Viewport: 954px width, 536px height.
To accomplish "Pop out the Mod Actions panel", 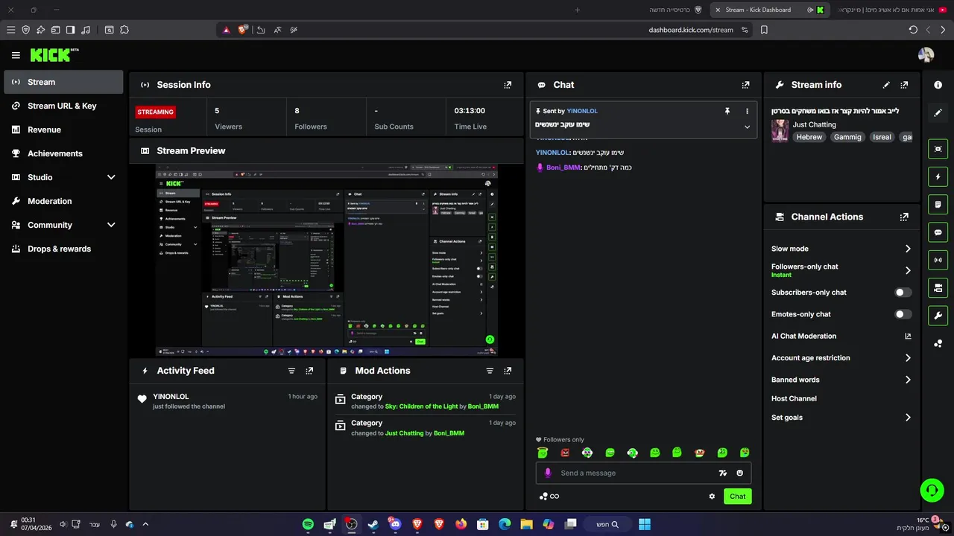I will point(508,371).
